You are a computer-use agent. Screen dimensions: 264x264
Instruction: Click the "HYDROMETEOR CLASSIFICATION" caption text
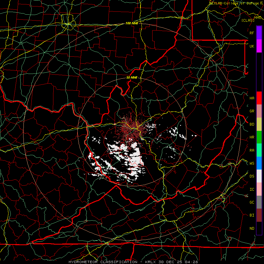tap(103, 262)
